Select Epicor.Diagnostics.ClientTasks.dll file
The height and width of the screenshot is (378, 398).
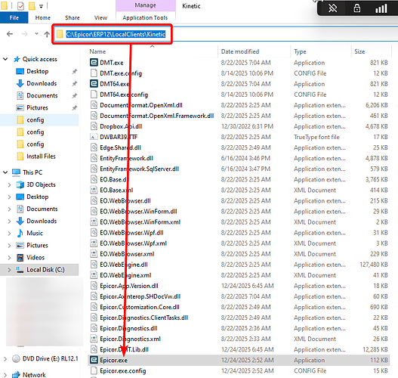click(x=144, y=318)
